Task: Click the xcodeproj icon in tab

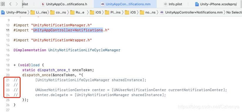Action: pyautogui.click(x=197, y=4)
